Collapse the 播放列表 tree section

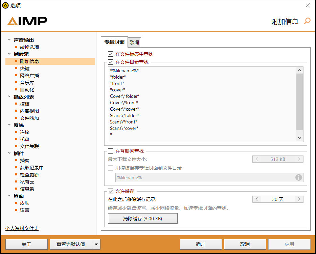point(9,96)
